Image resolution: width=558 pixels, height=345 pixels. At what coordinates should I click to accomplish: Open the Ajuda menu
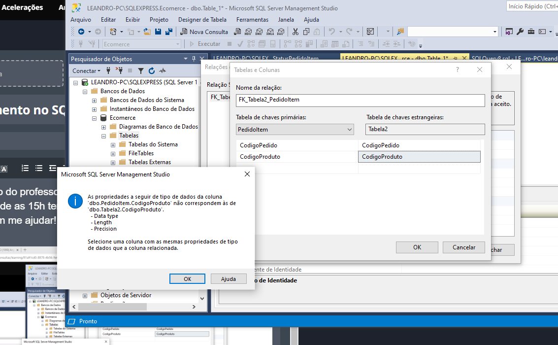311,20
